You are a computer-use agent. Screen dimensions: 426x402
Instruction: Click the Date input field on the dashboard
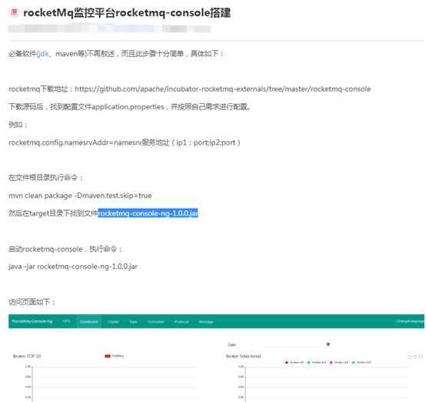[x=295, y=344]
